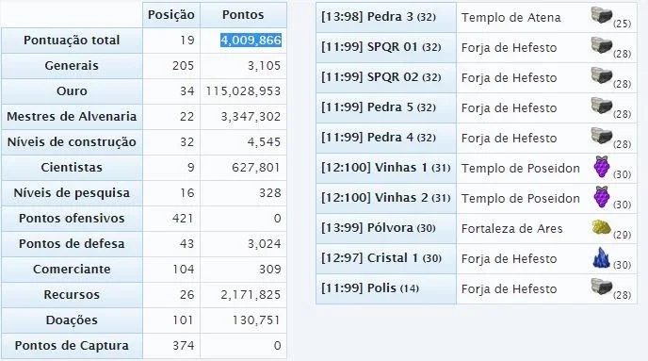Click the Templo de Poseidon text for Vinhas 1

click(x=520, y=169)
